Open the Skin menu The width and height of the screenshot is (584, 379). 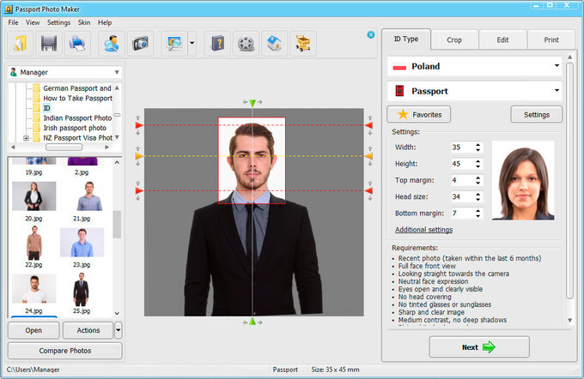pos(84,22)
